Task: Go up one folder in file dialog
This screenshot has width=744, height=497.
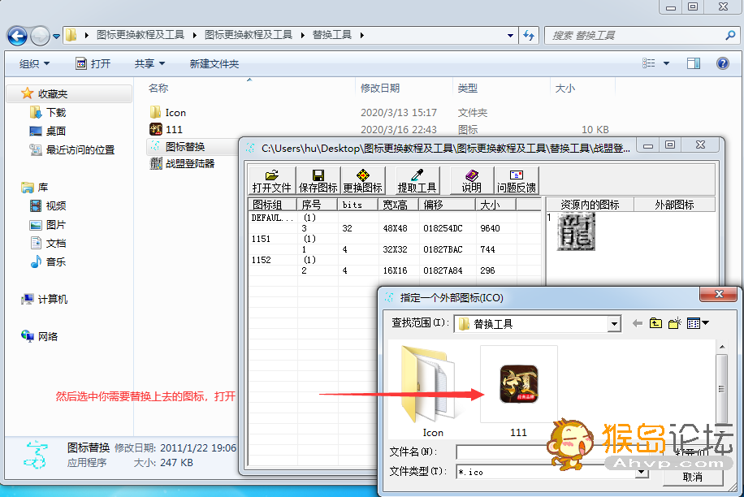Action: (x=655, y=323)
